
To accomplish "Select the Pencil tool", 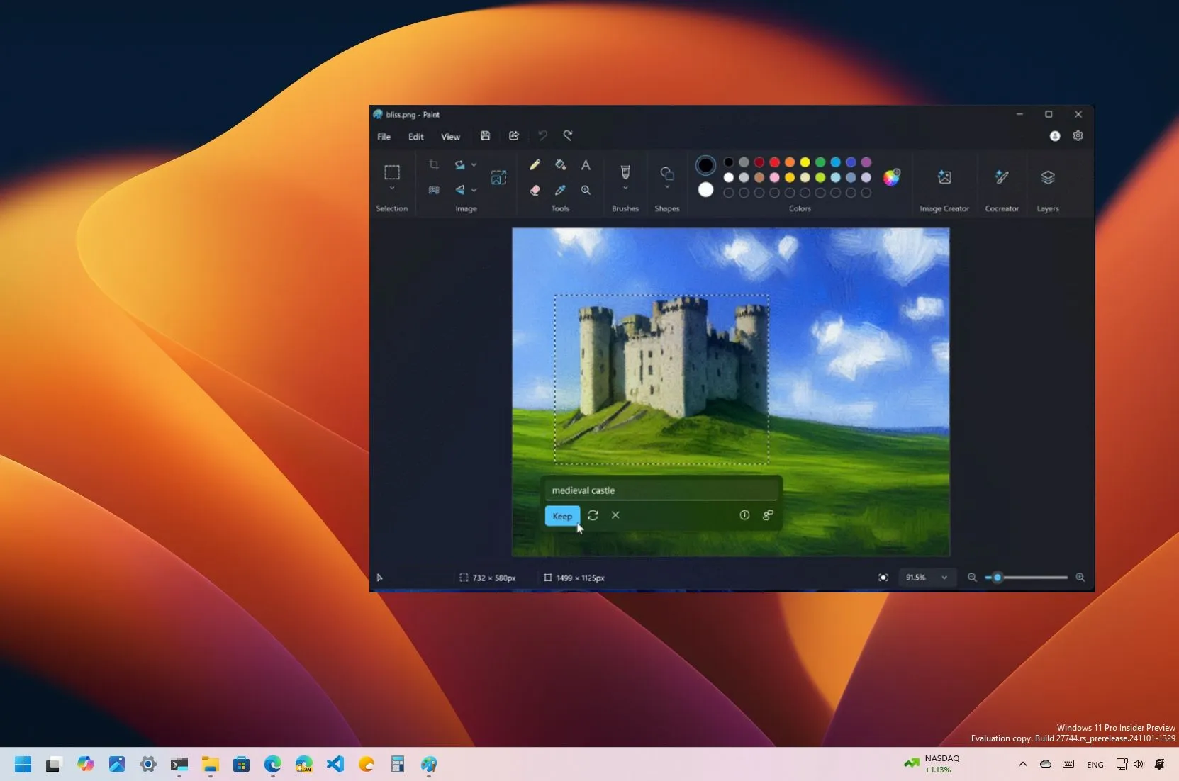I will click(535, 165).
